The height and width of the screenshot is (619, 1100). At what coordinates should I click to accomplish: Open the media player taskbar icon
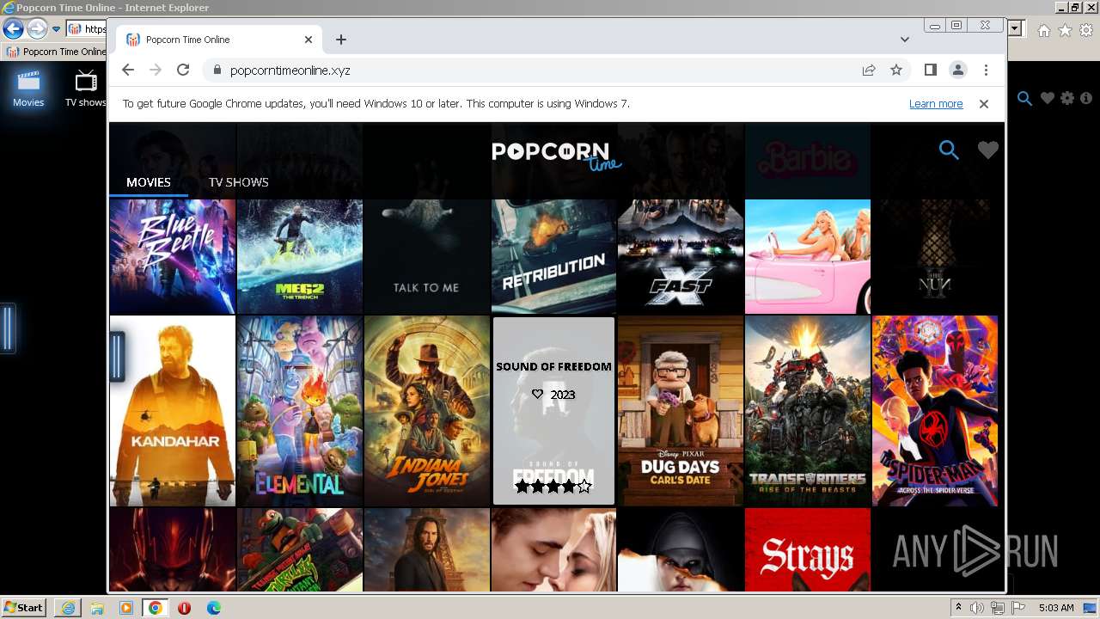(x=126, y=608)
